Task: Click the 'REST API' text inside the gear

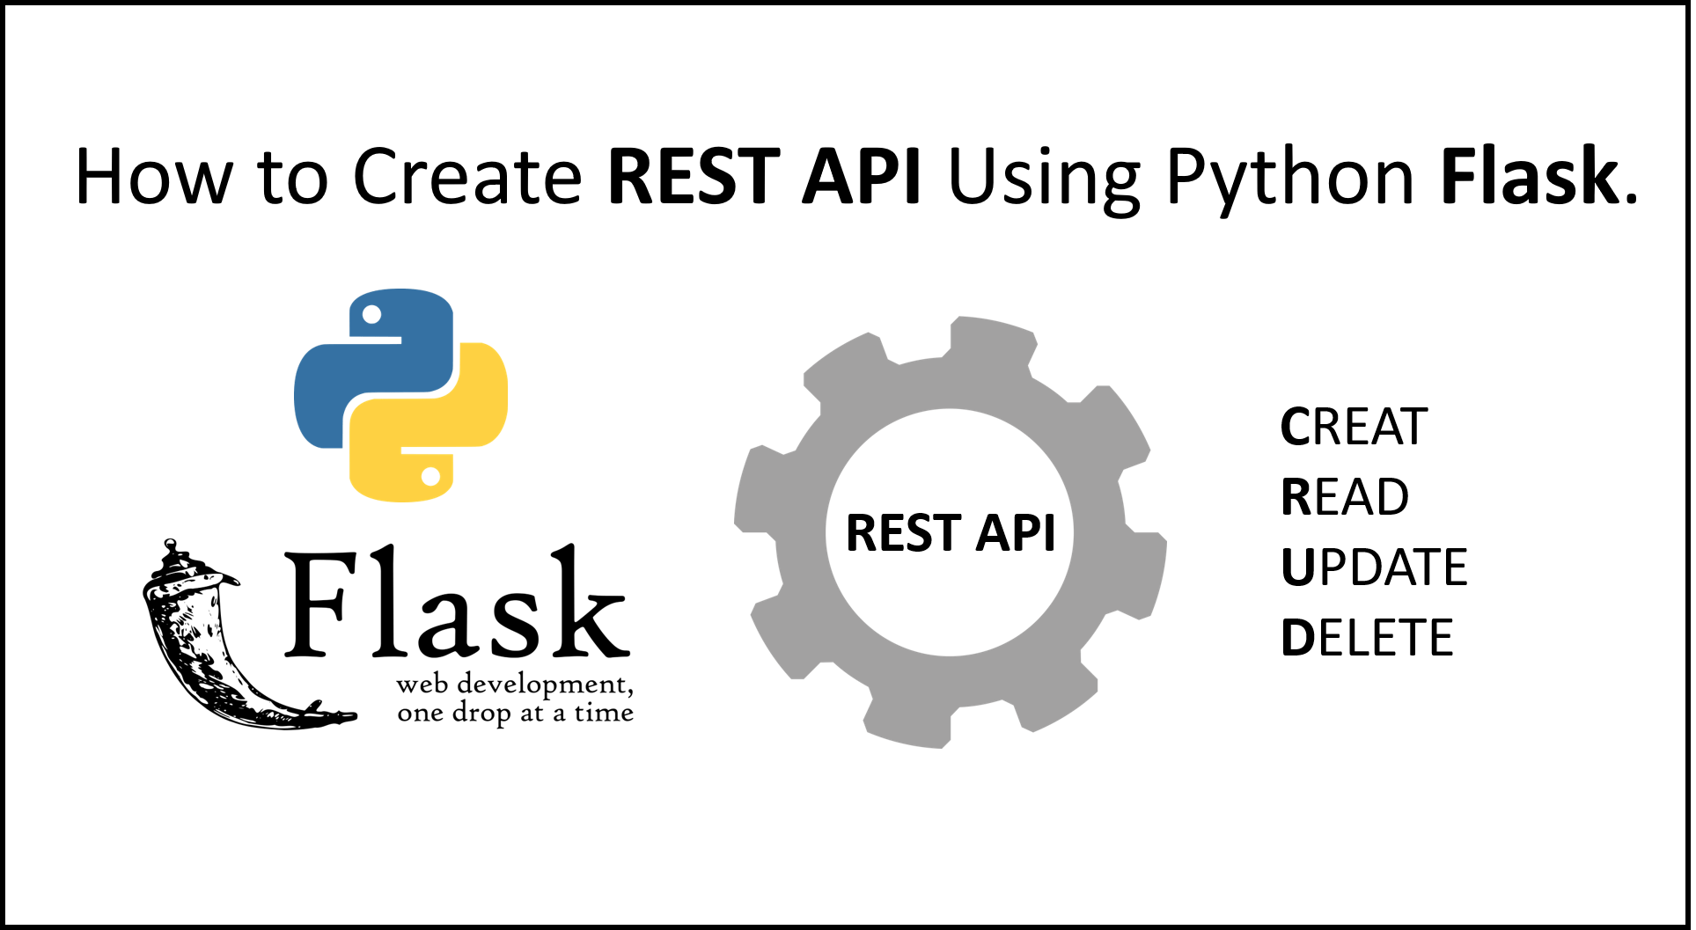Action: tap(951, 532)
